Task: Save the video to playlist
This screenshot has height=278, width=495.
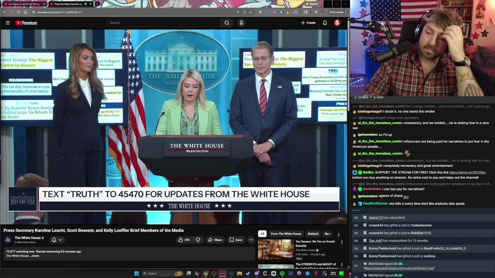Action: pyautogui.click(x=236, y=240)
